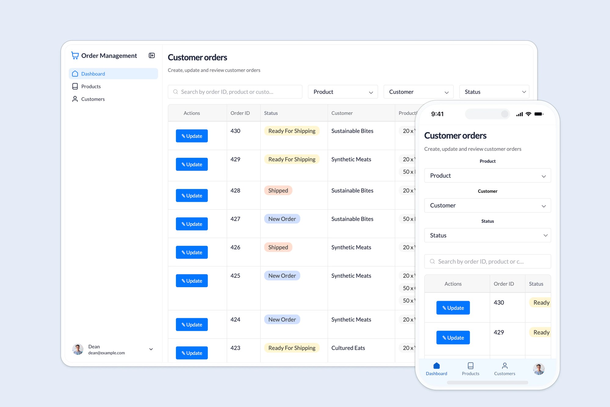Click dean@example.com in the sidebar
The width and height of the screenshot is (610, 407).
coord(106,353)
